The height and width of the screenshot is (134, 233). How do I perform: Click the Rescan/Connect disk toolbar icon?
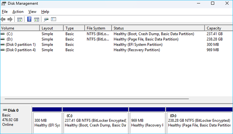click(46, 19)
